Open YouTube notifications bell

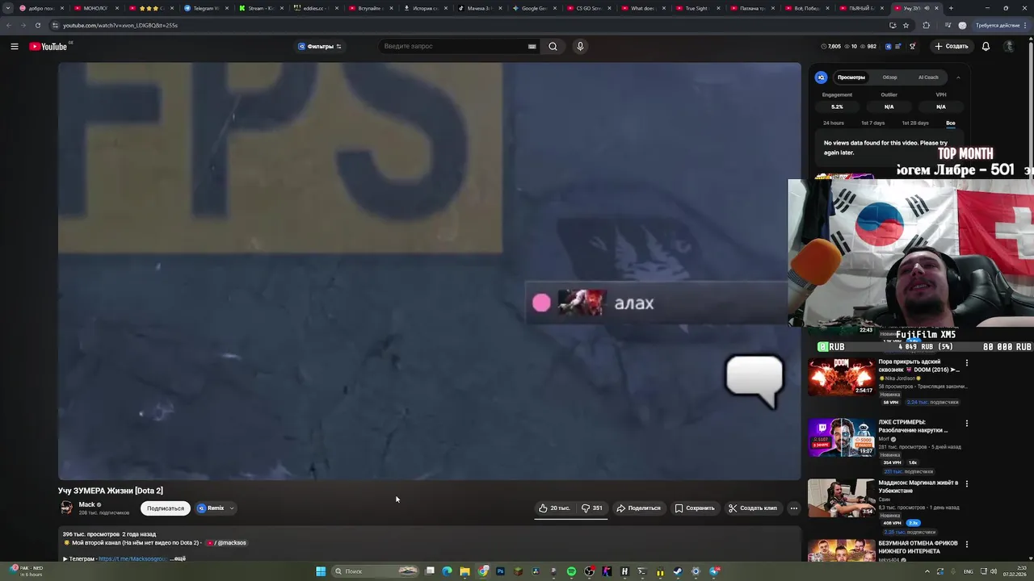pos(986,46)
